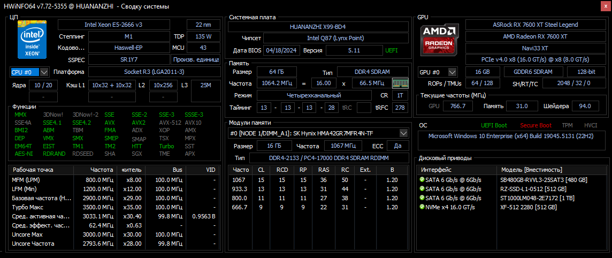This screenshot has width=612, height=258.
Task: Select the 'Uncore Max' row
Action: pos(113,234)
